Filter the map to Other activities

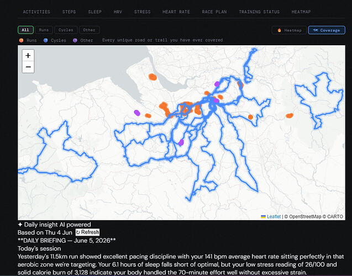[x=89, y=30]
